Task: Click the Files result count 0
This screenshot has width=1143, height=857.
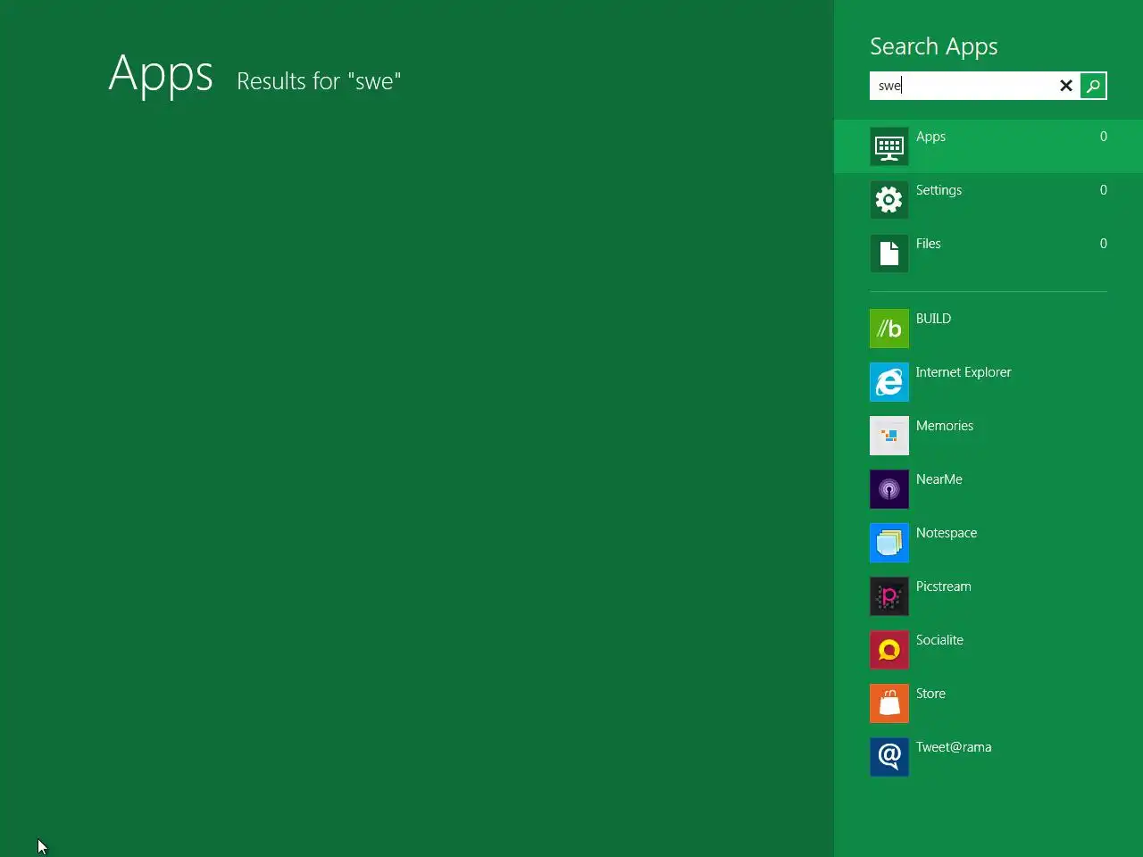Action: click(x=1104, y=244)
